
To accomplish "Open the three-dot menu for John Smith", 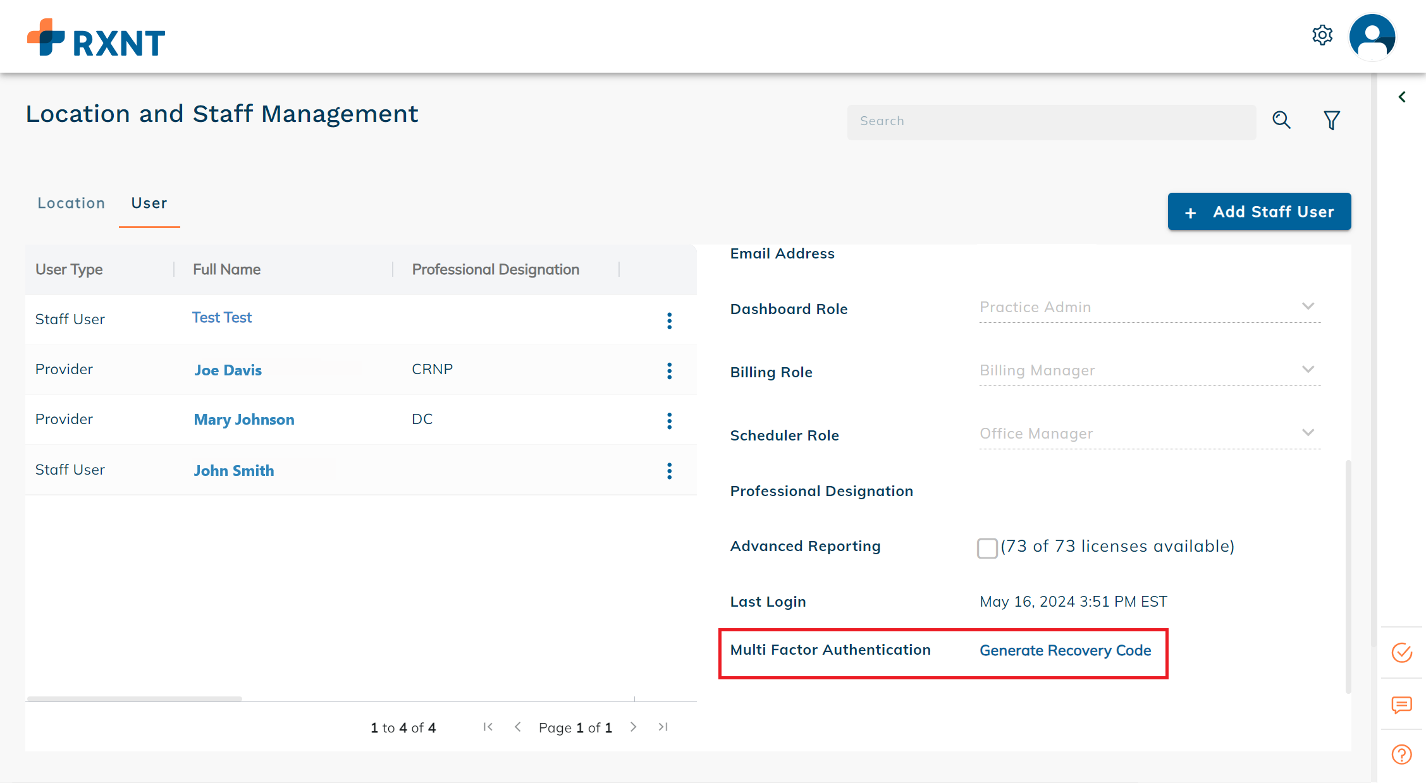I will (669, 471).
